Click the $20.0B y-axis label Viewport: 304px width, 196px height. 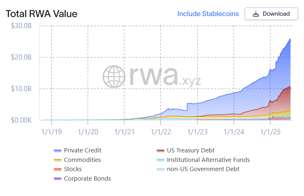(21, 57)
